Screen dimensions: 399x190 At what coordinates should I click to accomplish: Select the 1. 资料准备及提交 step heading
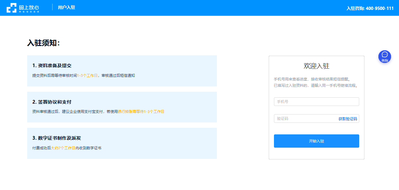pos(52,66)
